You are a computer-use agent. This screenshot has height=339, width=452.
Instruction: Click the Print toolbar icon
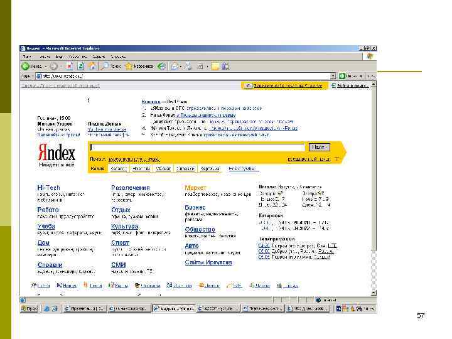point(188,67)
